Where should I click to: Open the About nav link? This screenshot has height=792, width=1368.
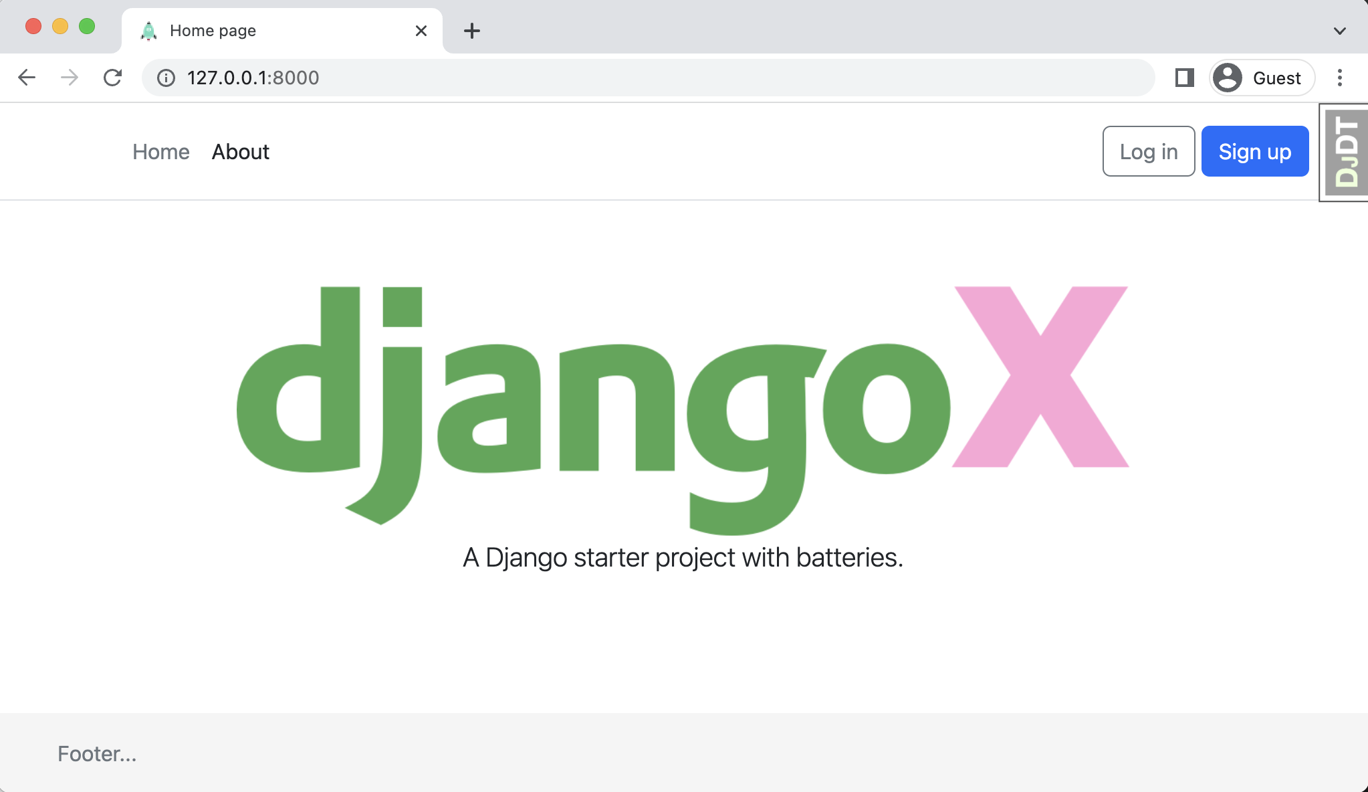pyautogui.click(x=240, y=152)
